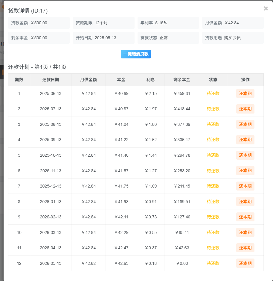Screen dimensions: 273x281
Task: Pay the 2026-01-13 installment
Action: pos(245,202)
